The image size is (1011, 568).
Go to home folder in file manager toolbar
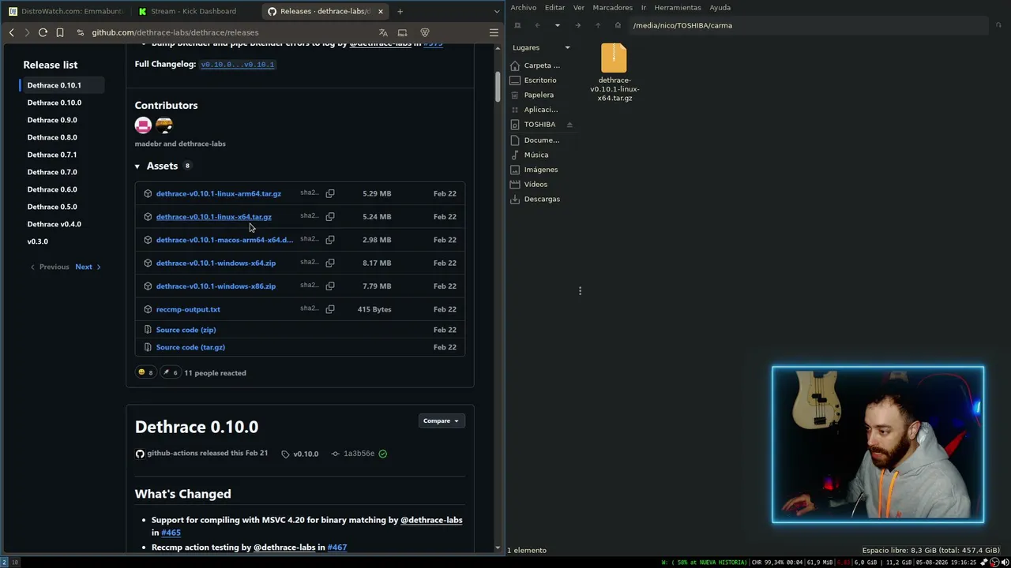point(618,25)
